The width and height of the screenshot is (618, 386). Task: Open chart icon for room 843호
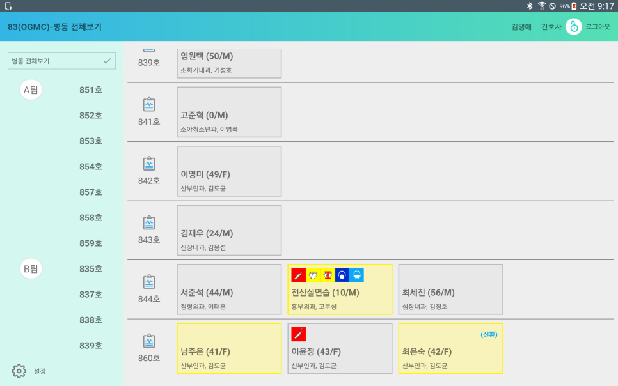(x=149, y=223)
